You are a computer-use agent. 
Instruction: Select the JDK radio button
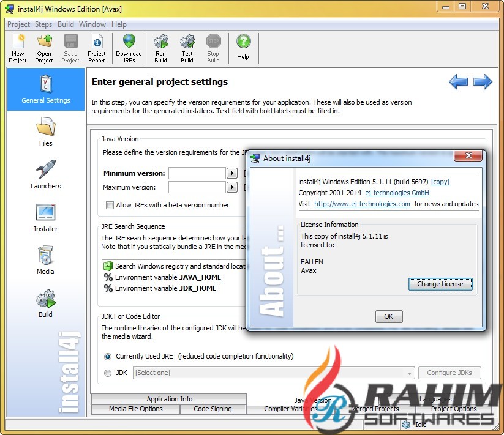click(x=108, y=373)
